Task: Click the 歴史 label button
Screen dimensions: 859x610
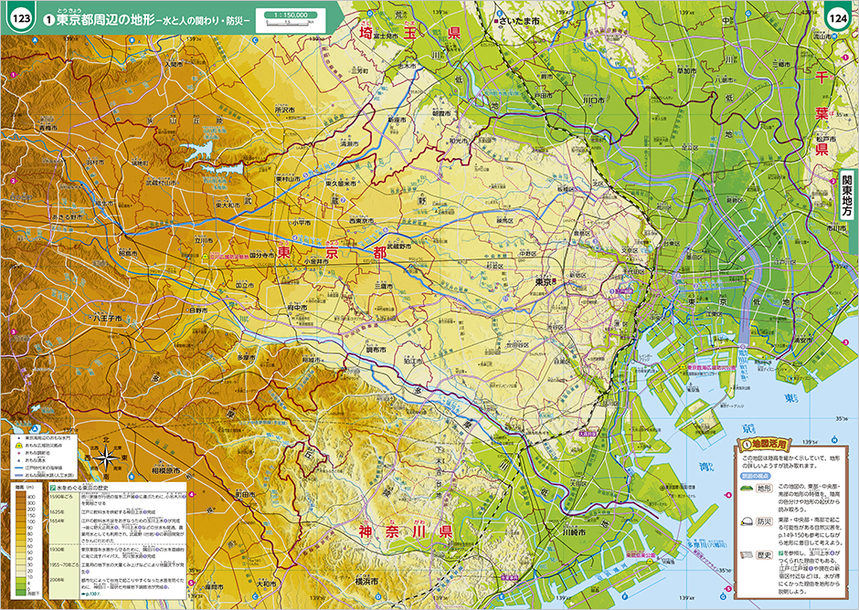Action: point(764,555)
